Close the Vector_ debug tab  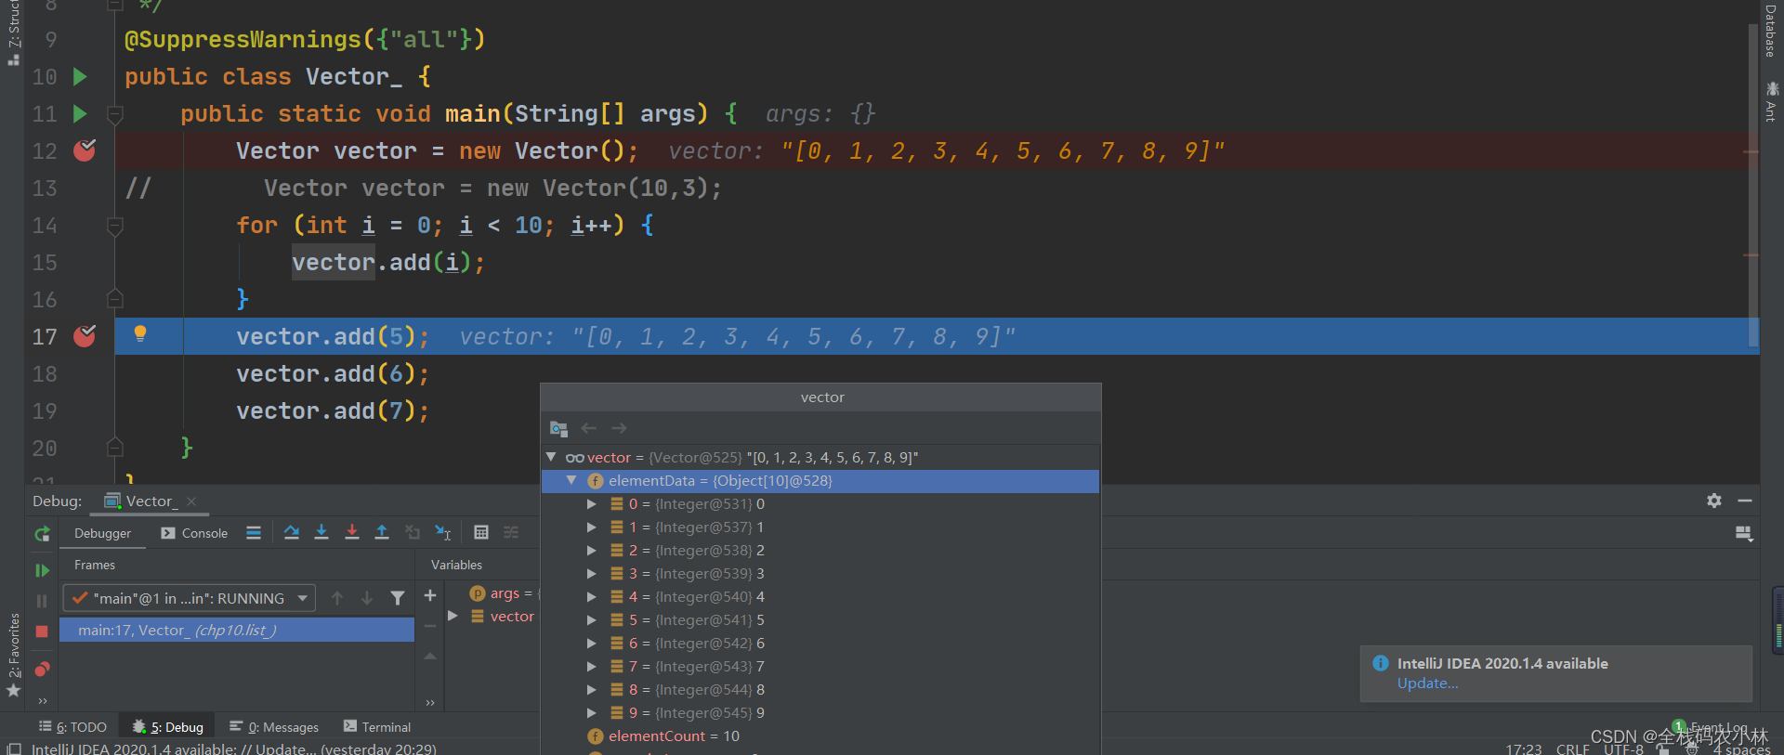191,501
